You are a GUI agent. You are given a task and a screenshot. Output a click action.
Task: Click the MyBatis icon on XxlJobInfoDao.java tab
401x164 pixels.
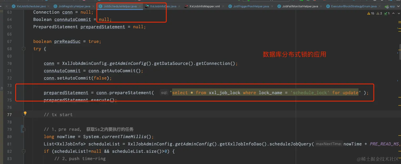147,6
